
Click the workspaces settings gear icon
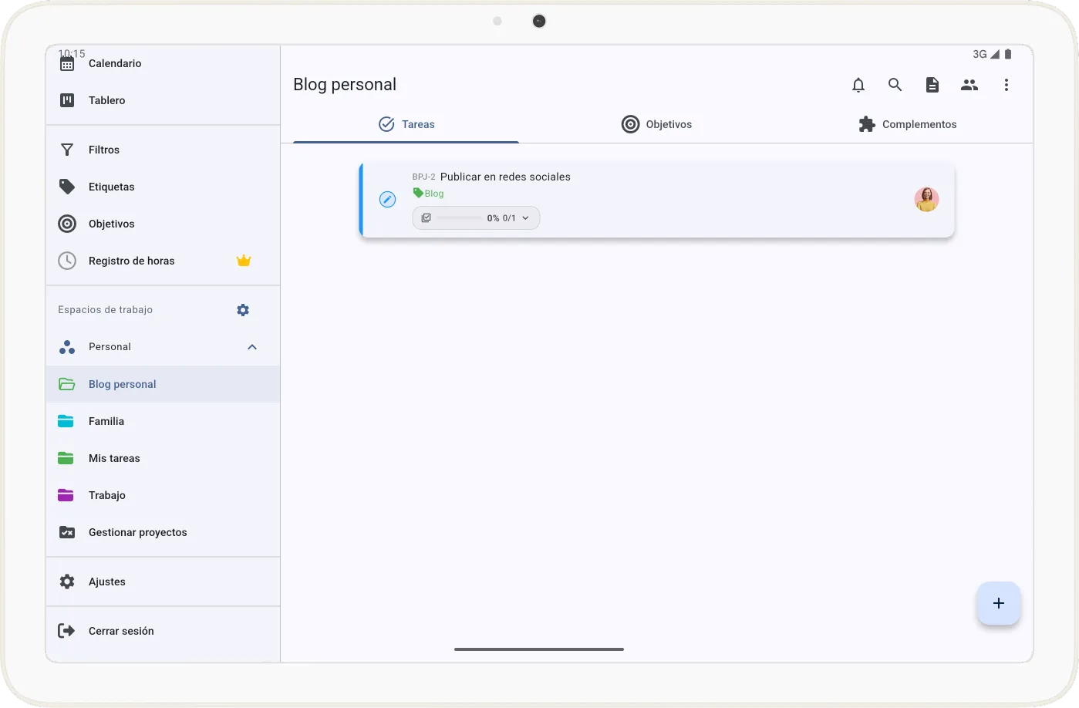coord(243,310)
